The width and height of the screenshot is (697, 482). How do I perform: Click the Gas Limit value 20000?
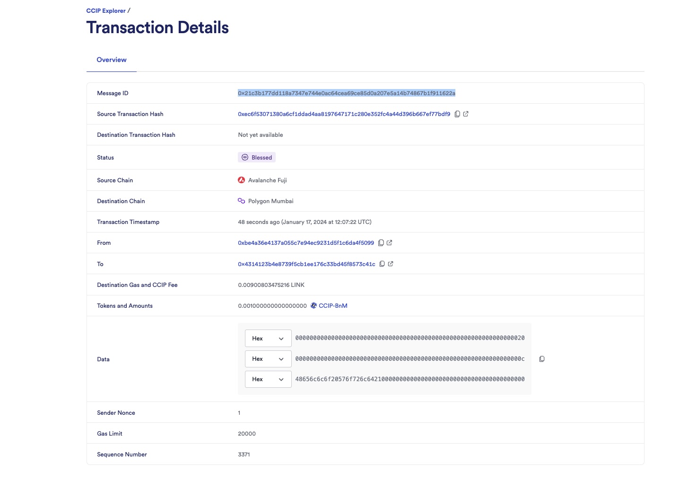coord(247,434)
